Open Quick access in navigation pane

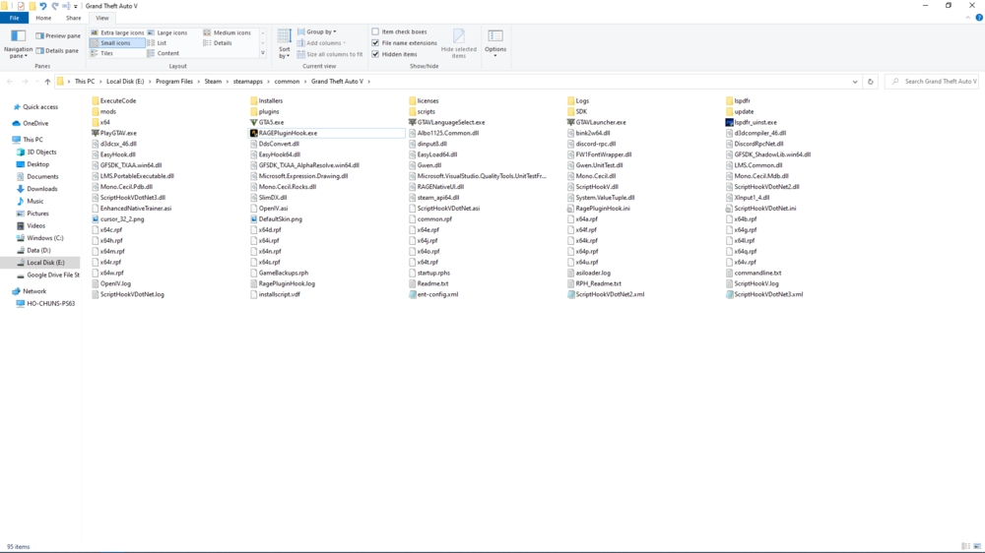click(35, 107)
